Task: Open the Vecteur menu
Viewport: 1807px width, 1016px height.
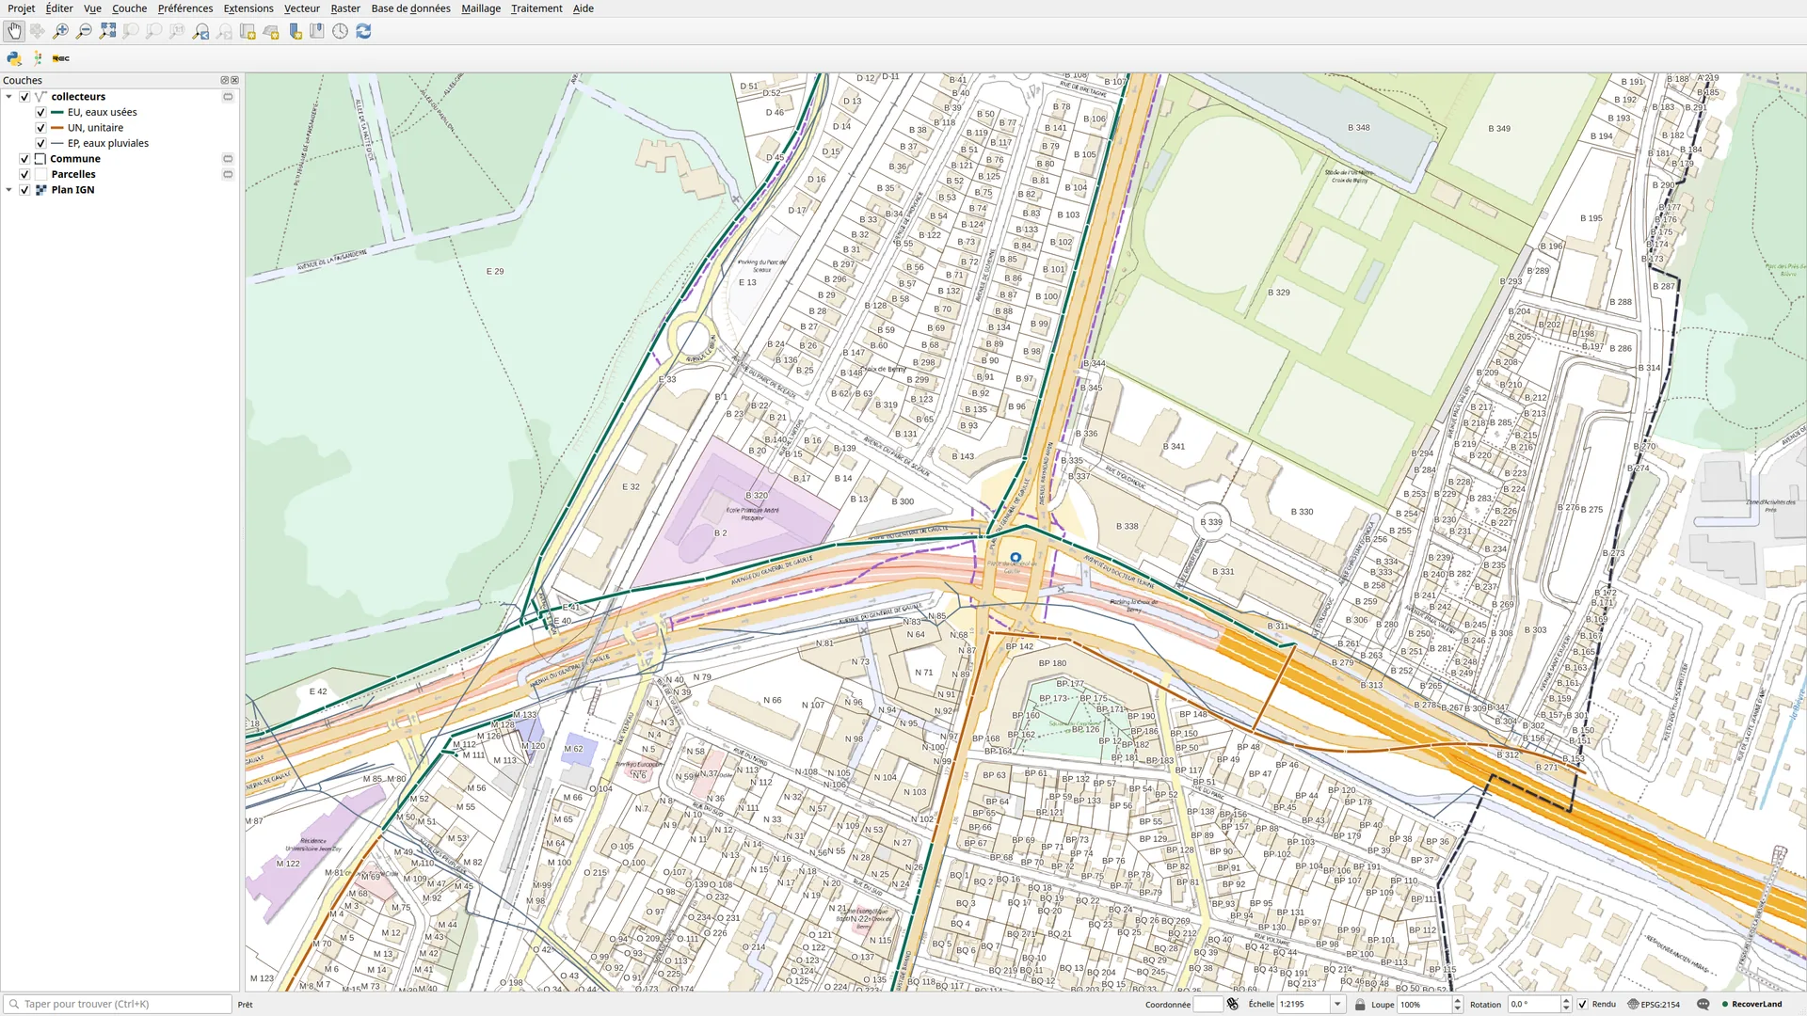Action: point(302,8)
